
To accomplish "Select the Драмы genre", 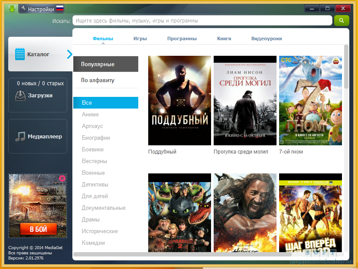I will (91, 220).
